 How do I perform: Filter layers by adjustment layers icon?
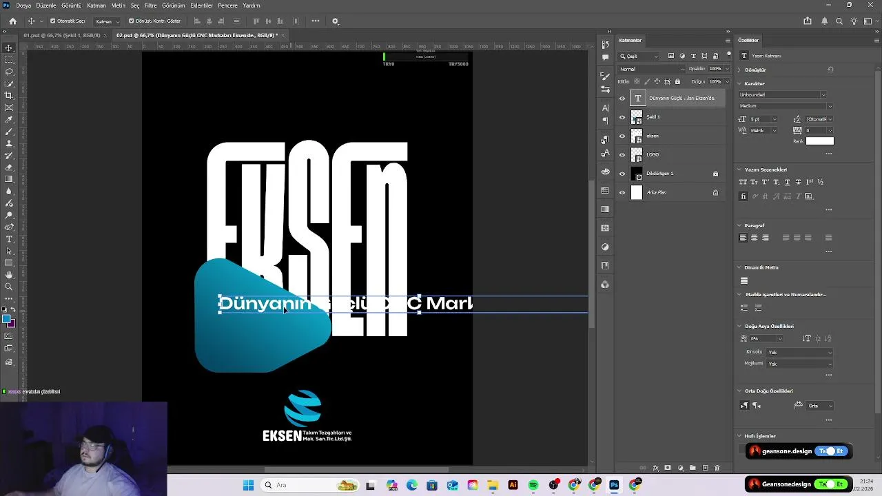pyautogui.click(x=682, y=56)
